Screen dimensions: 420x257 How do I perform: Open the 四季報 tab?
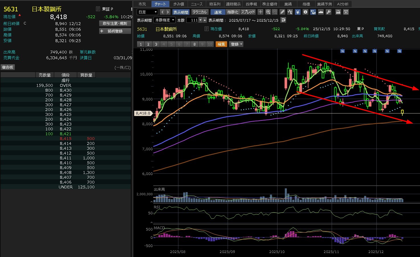point(251,4)
